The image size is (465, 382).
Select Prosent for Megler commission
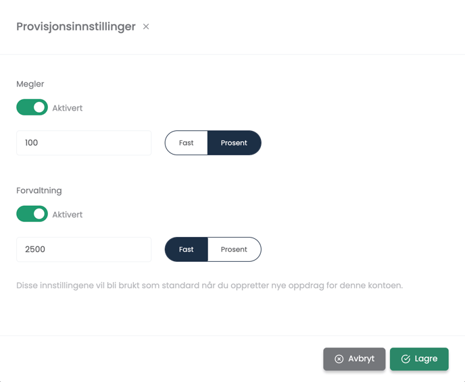point(235,142)
